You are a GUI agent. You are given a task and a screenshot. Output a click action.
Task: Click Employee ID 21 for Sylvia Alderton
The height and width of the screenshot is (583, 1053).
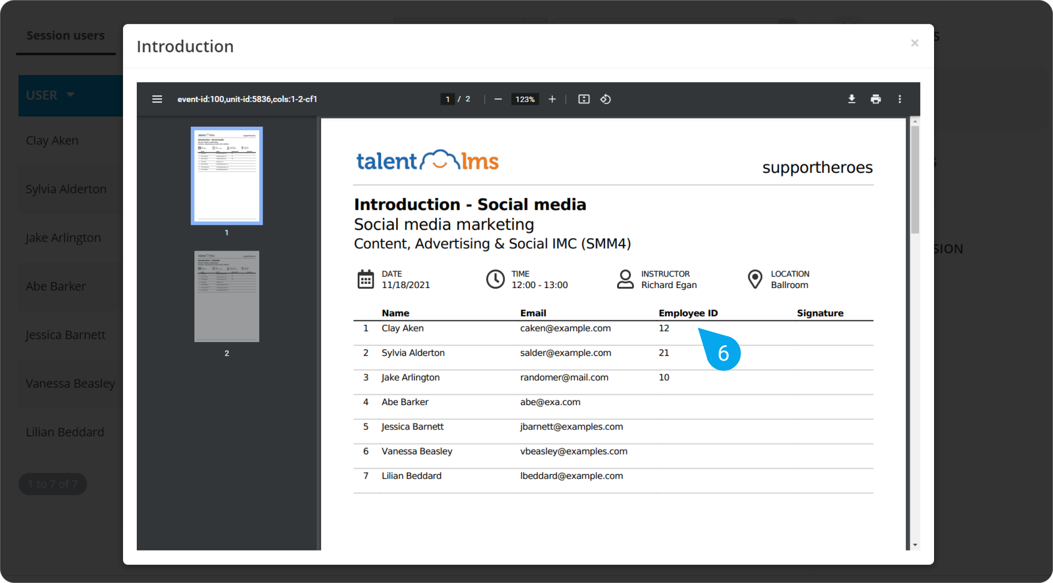[664, 353]
